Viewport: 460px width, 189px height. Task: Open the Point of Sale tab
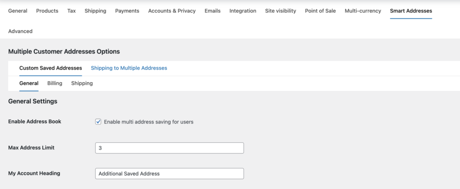pyautogui.click(x=320, y=11)
